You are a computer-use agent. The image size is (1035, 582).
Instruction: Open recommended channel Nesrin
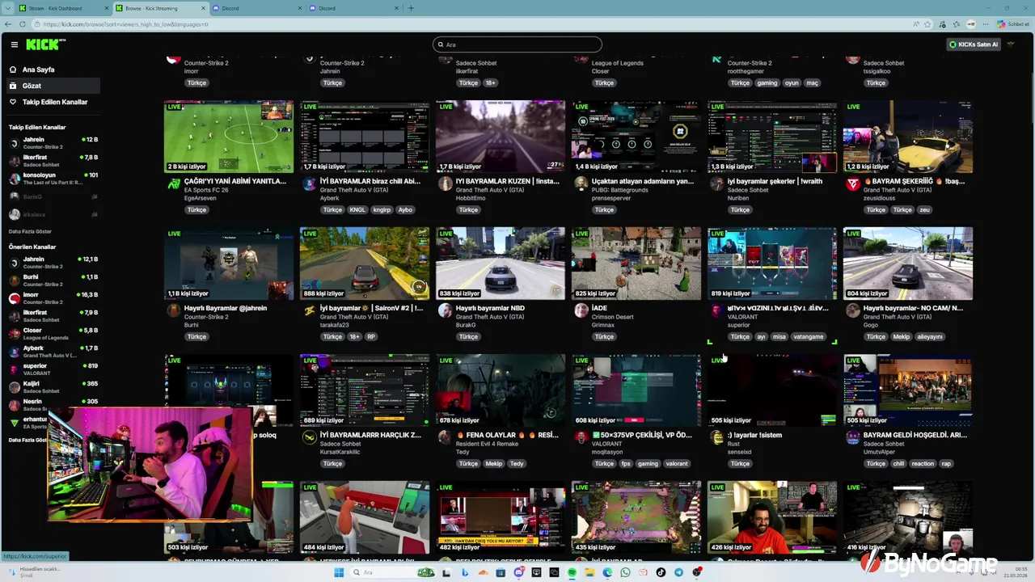(53, 404)
